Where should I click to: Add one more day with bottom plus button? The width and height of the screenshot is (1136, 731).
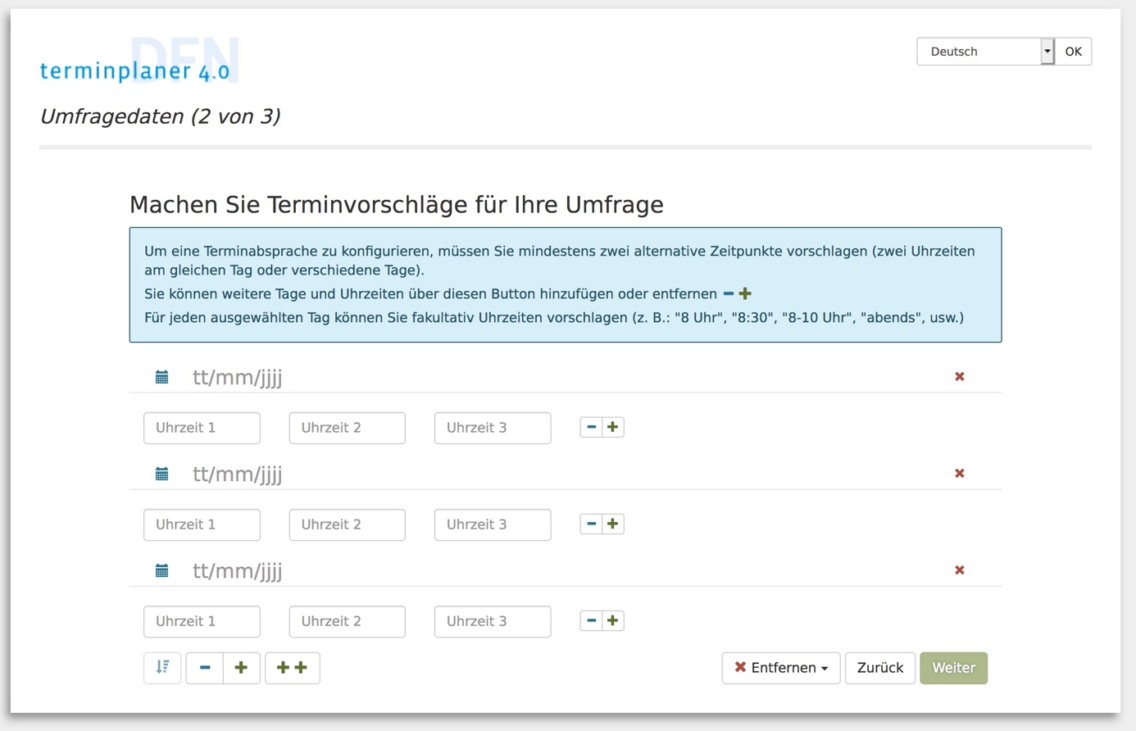[241, 668]
